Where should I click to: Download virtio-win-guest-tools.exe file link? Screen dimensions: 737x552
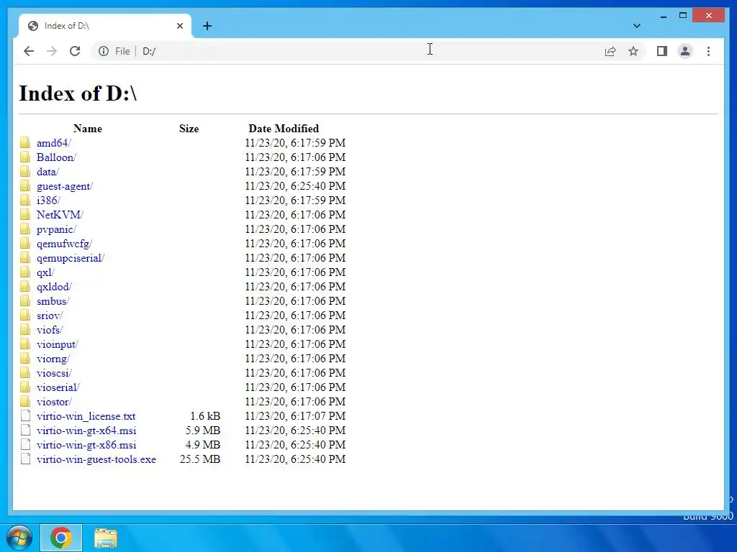[96, 459]
